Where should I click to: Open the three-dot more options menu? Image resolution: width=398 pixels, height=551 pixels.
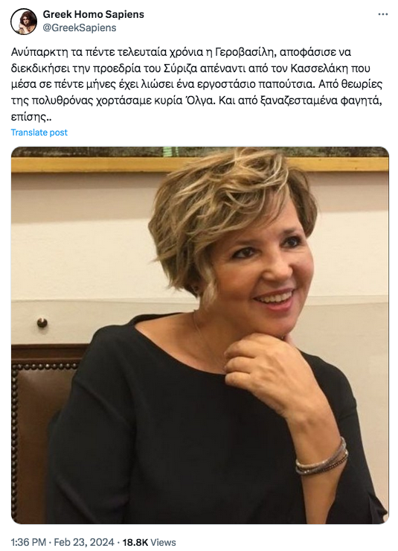(x=383, y=14)
